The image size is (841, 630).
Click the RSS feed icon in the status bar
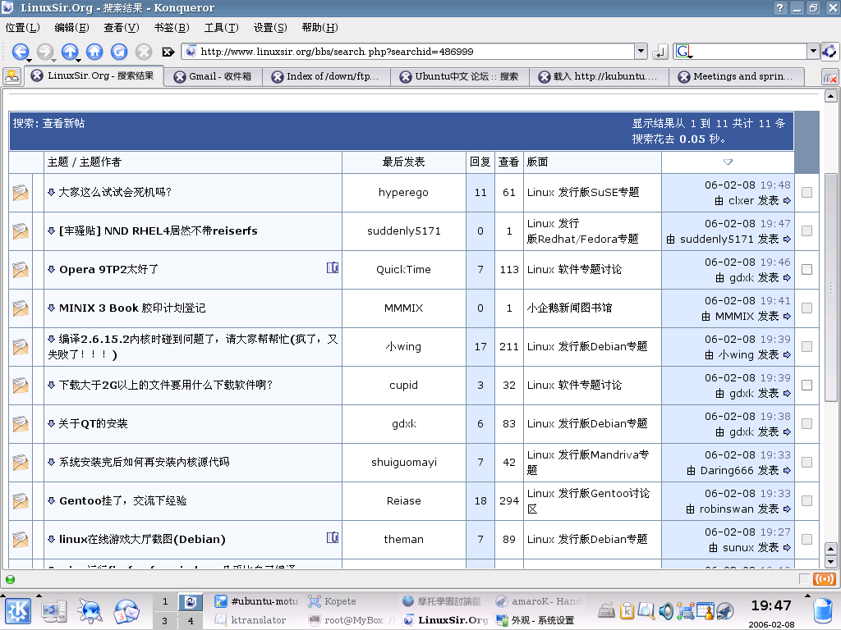click(x=825, y=579)
